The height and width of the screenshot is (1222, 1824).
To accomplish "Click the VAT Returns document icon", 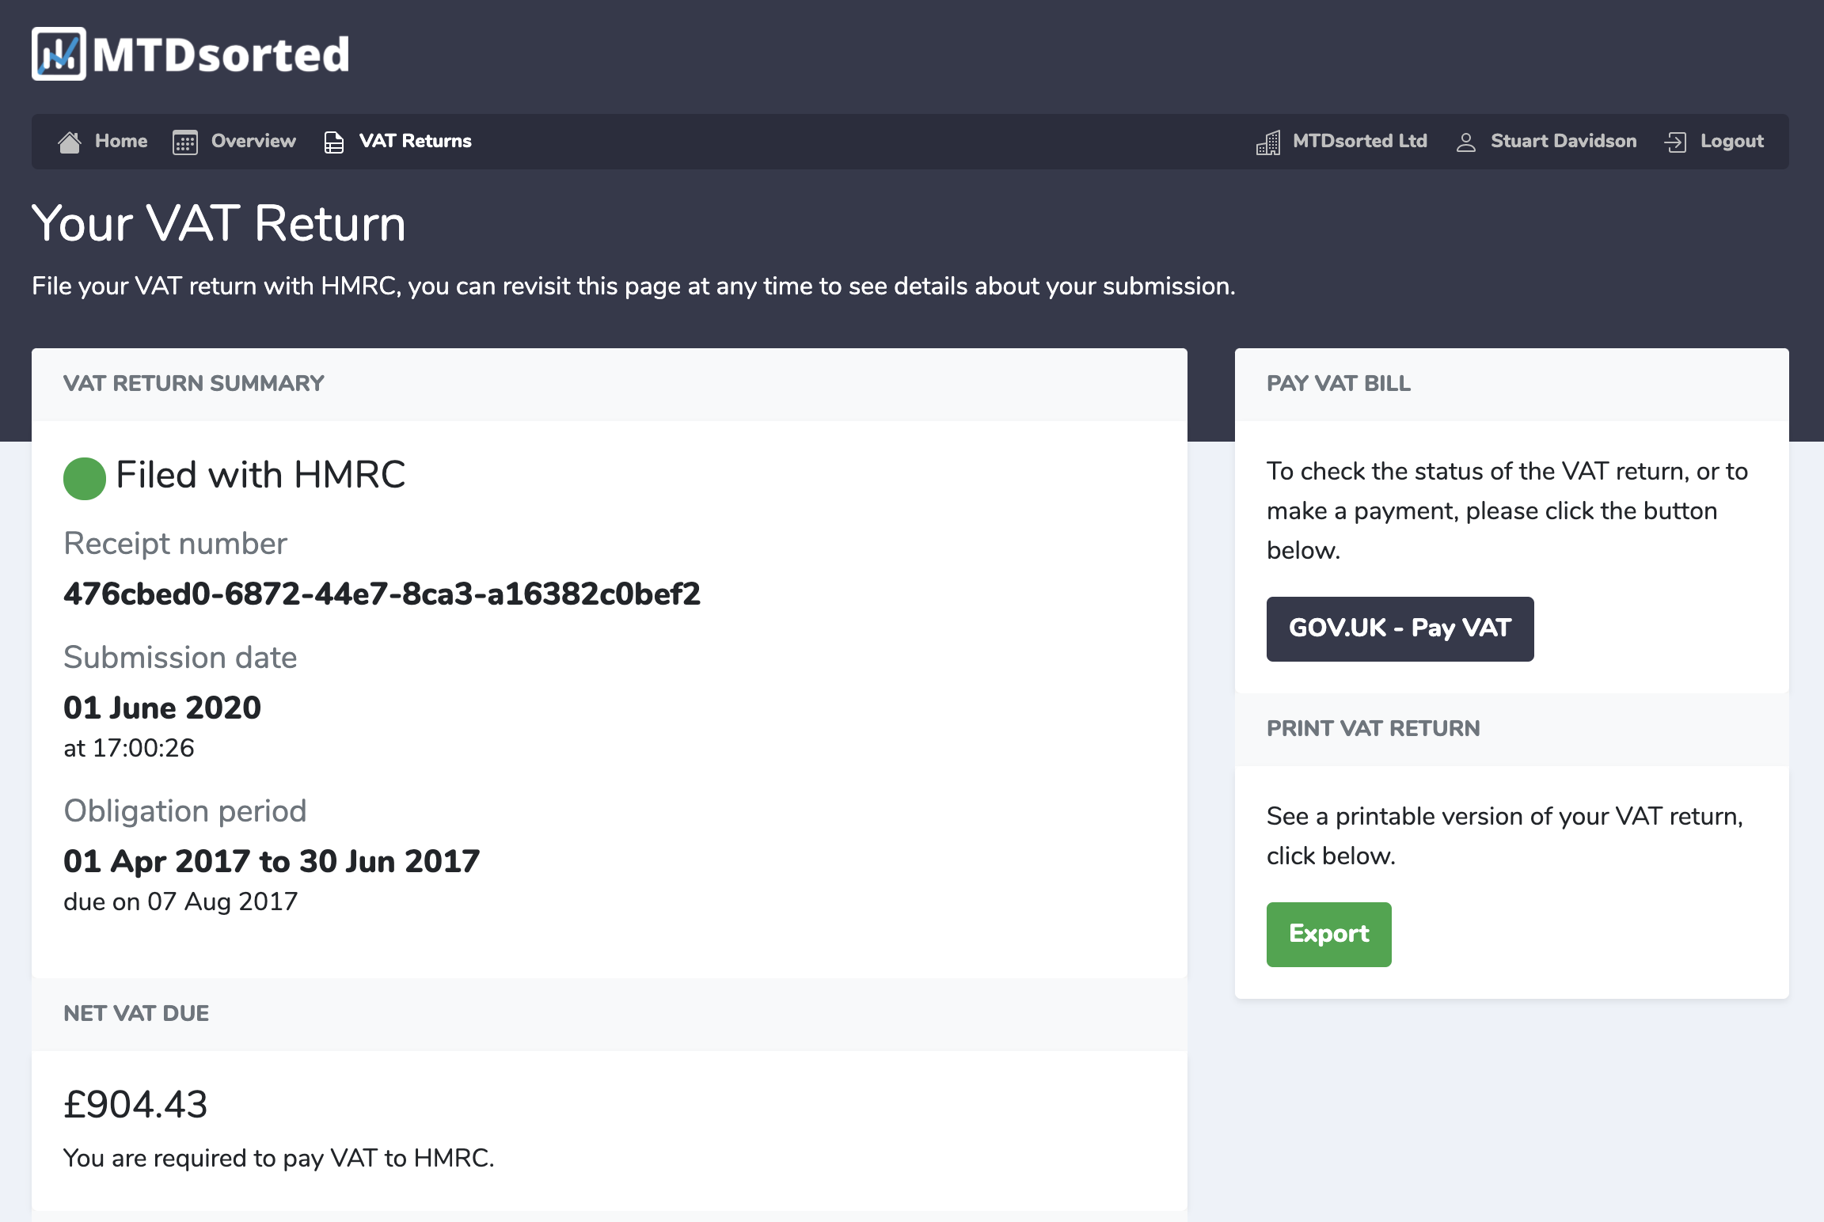I will (x=334, y=142).
